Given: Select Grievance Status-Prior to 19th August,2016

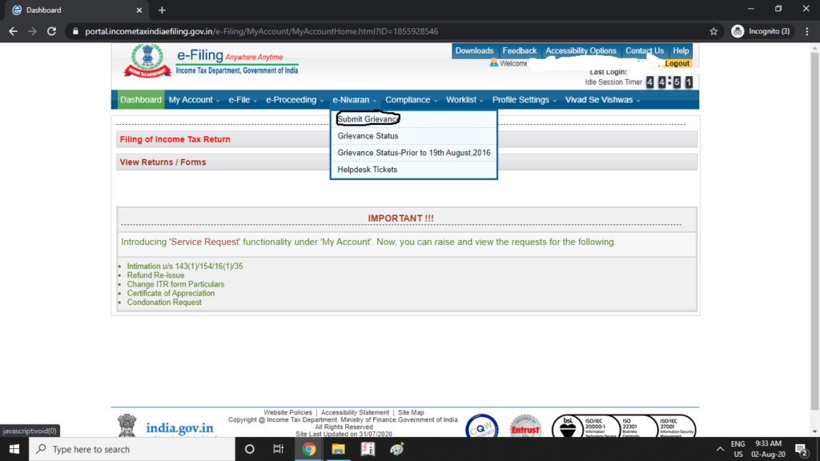Looking at the screenshot, I should 414,153.
